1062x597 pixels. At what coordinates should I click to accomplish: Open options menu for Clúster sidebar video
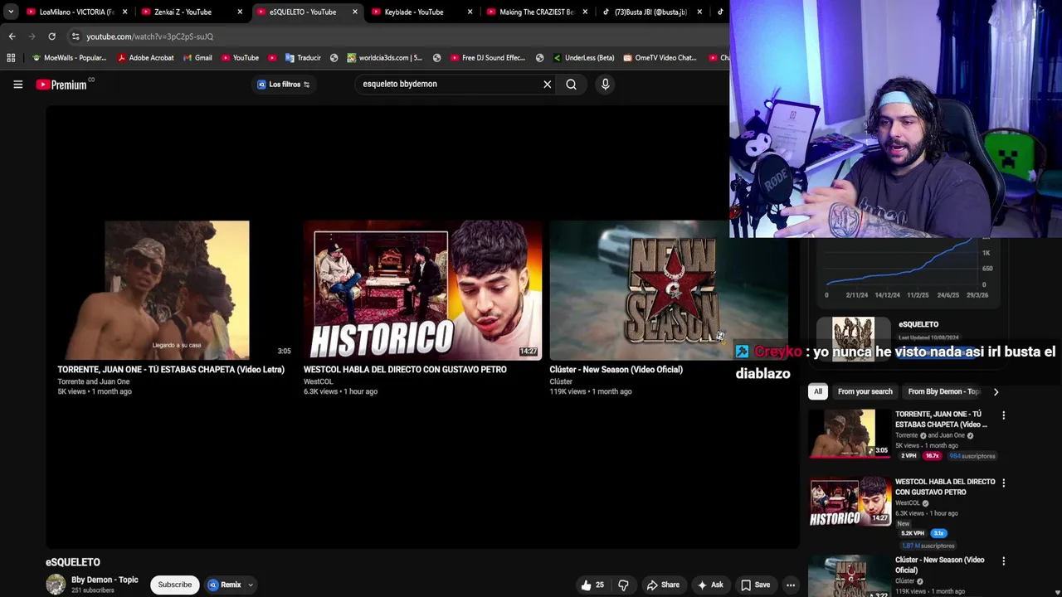(1003, 561)
